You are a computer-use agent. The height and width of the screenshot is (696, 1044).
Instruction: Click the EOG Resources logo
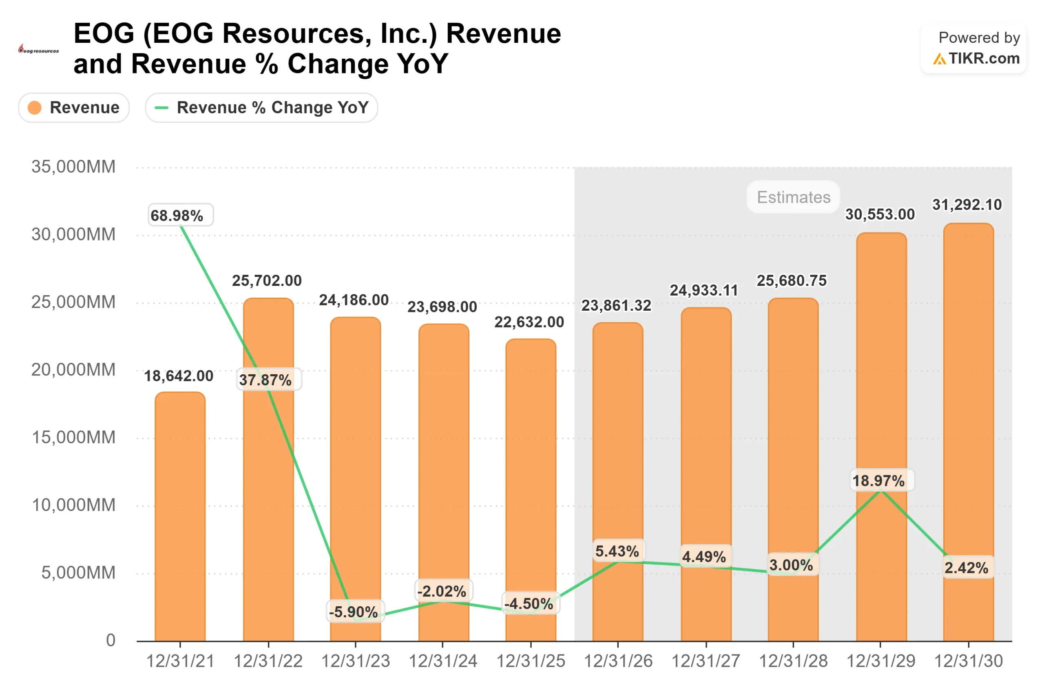[38, 49]
